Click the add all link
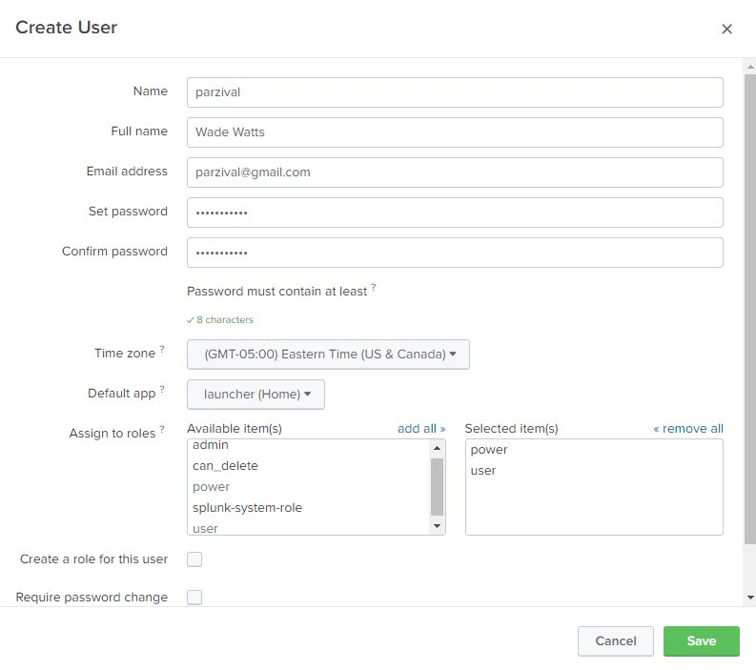The image size is (756, 670). (x=420, y=429)
